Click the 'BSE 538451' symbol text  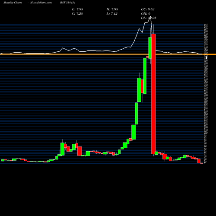point(68,3)
